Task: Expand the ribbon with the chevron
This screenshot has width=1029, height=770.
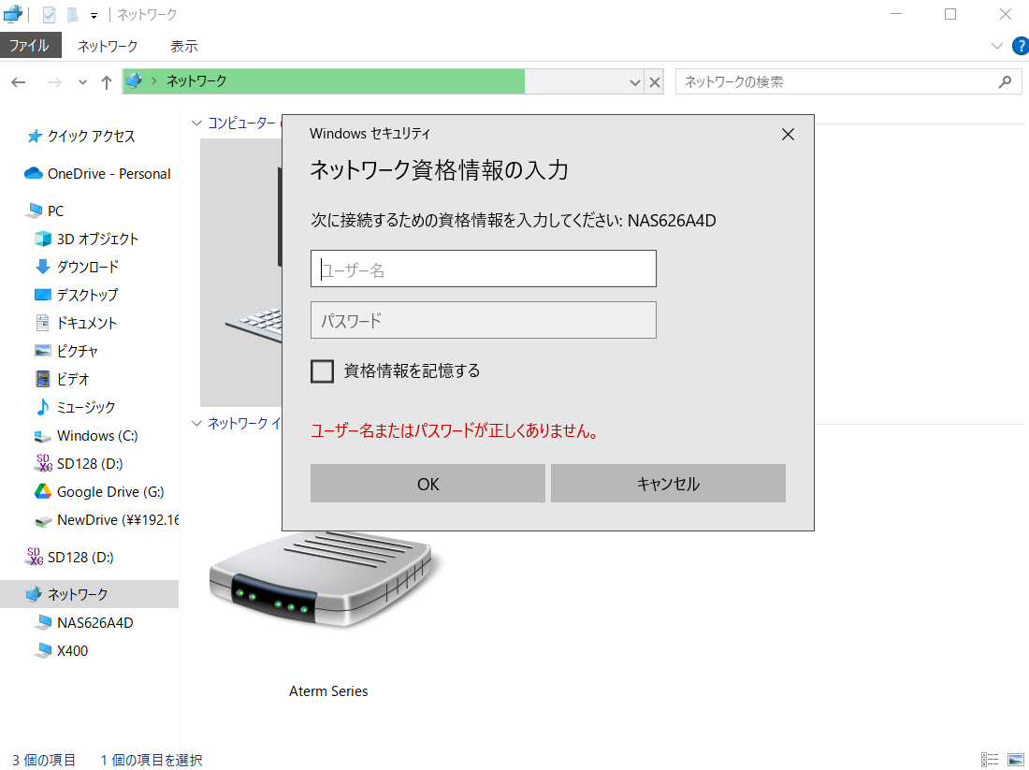Action: point(997,46)
